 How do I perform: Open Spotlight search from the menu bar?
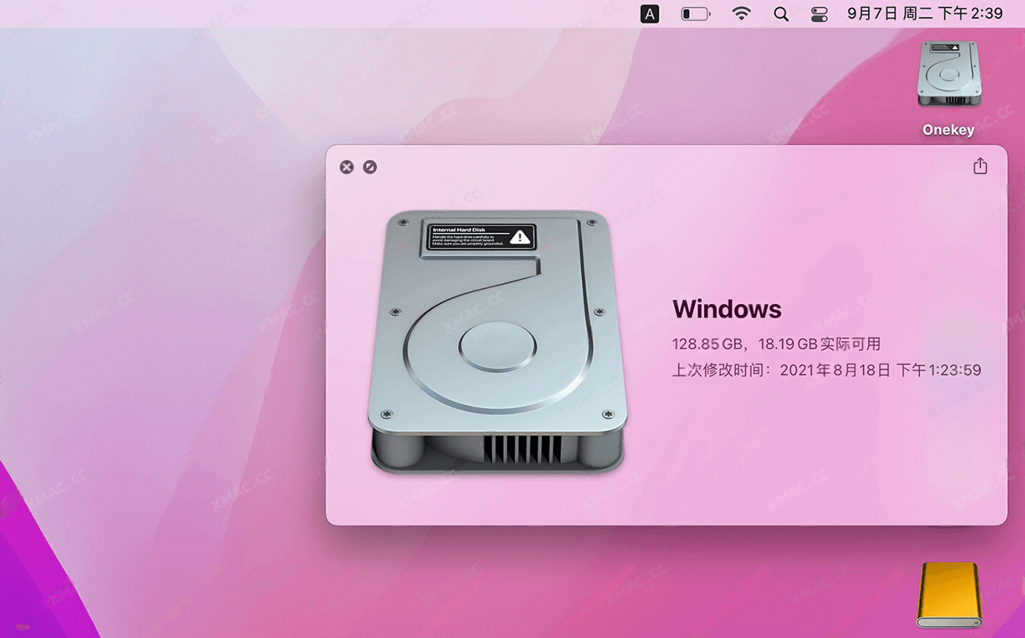click(781, 13)
